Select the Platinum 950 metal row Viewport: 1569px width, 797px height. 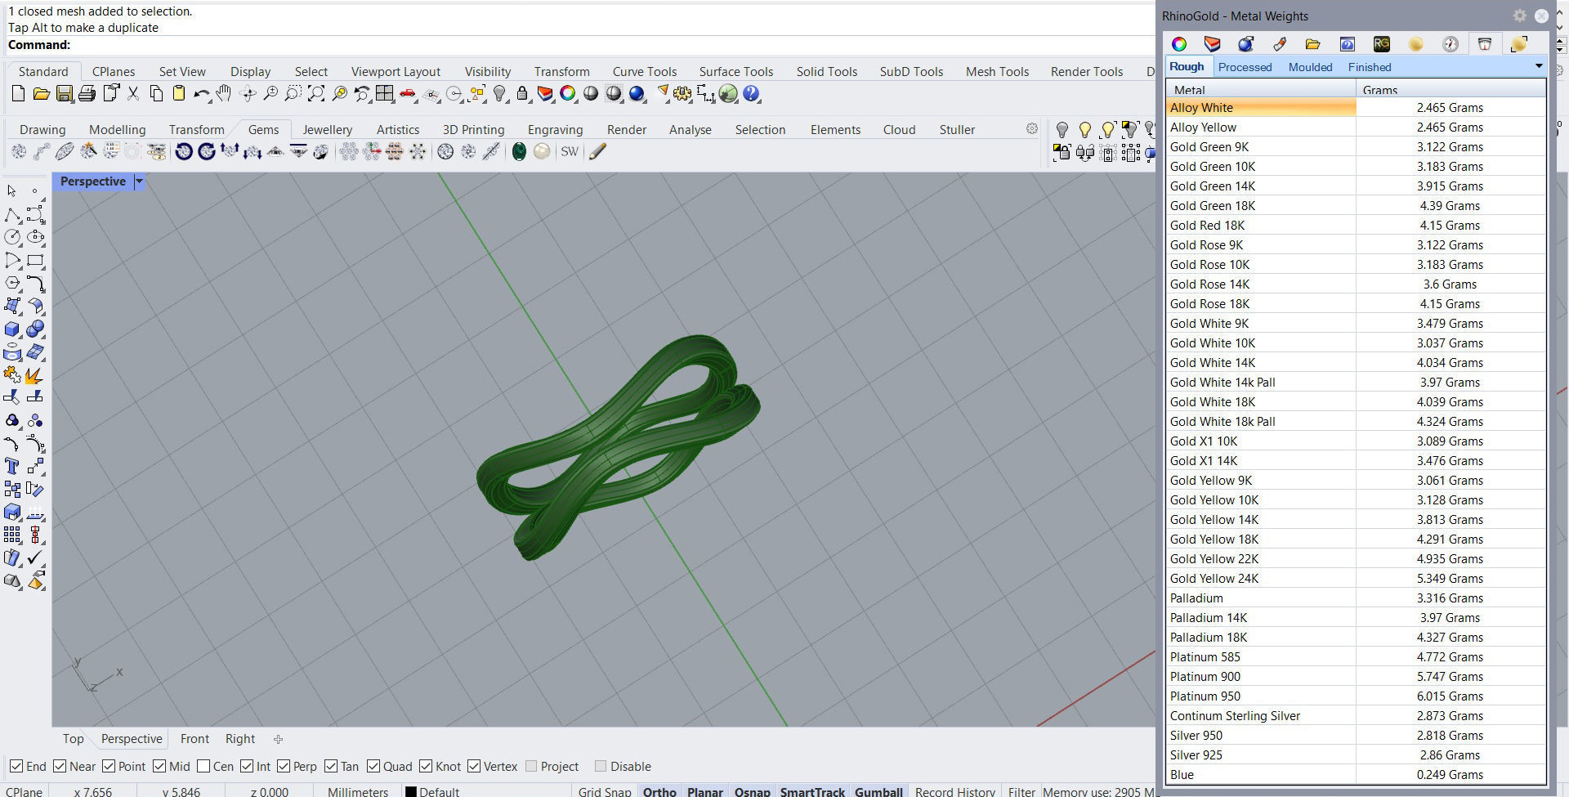click(1356, 696)
